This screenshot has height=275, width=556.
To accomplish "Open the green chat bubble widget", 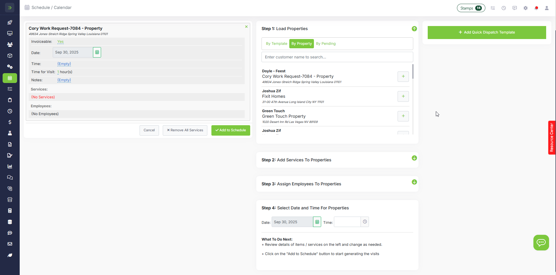I will point(541,242).
